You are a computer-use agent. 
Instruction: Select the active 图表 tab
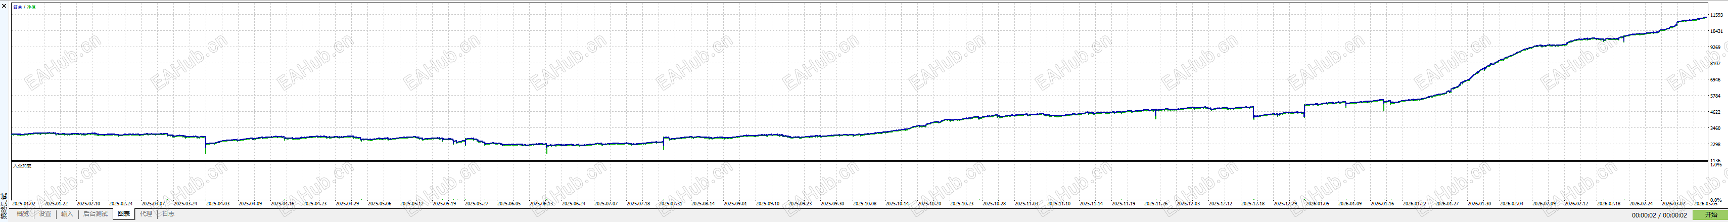pos(124,214)
